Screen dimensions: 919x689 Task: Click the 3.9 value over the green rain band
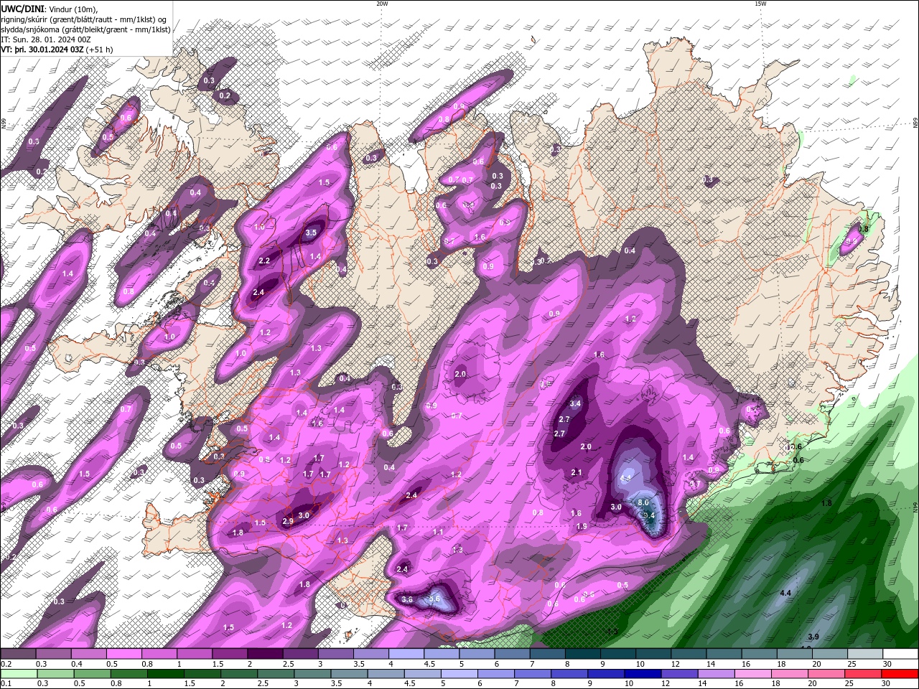[x=813, y=637]
